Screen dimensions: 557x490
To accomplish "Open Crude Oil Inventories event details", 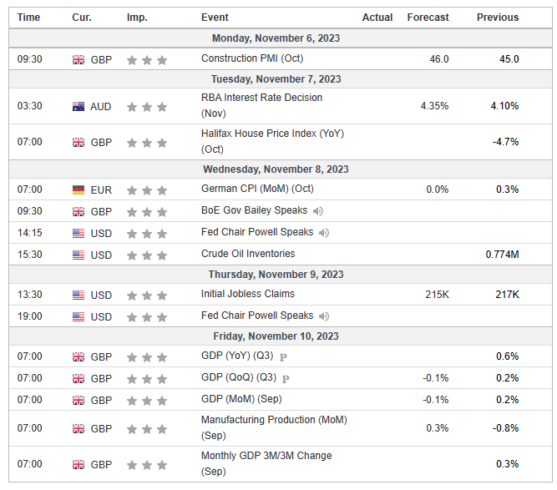I will (248, 254).
